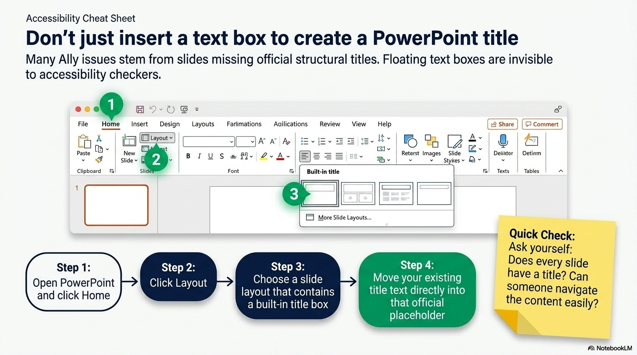Open the Layouts tab
Screen dimensions: 637x355
click(203, 124)
